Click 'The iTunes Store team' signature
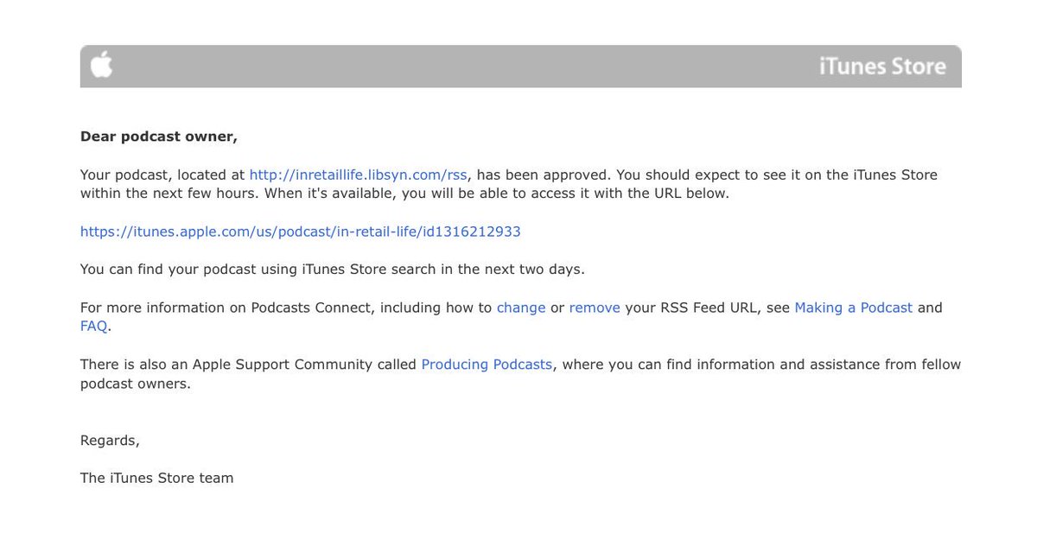This screenshot has width=1037, height=552. coord(157,478)
